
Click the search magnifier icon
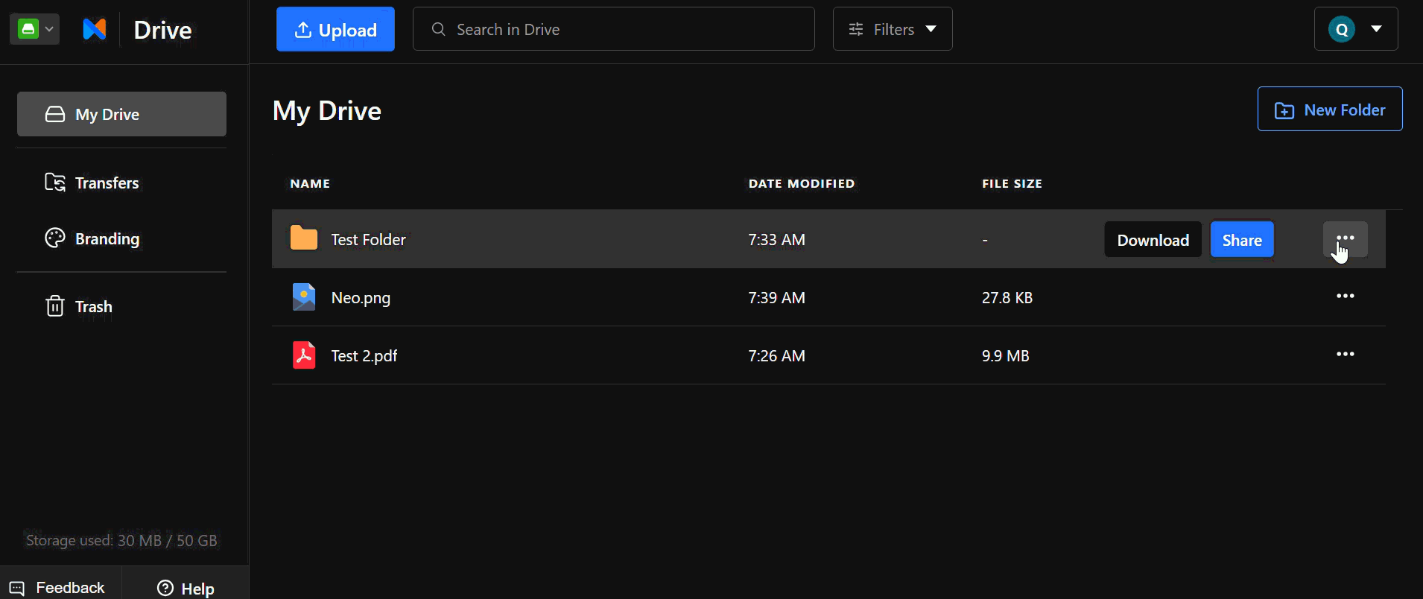[x=439, y=29]
